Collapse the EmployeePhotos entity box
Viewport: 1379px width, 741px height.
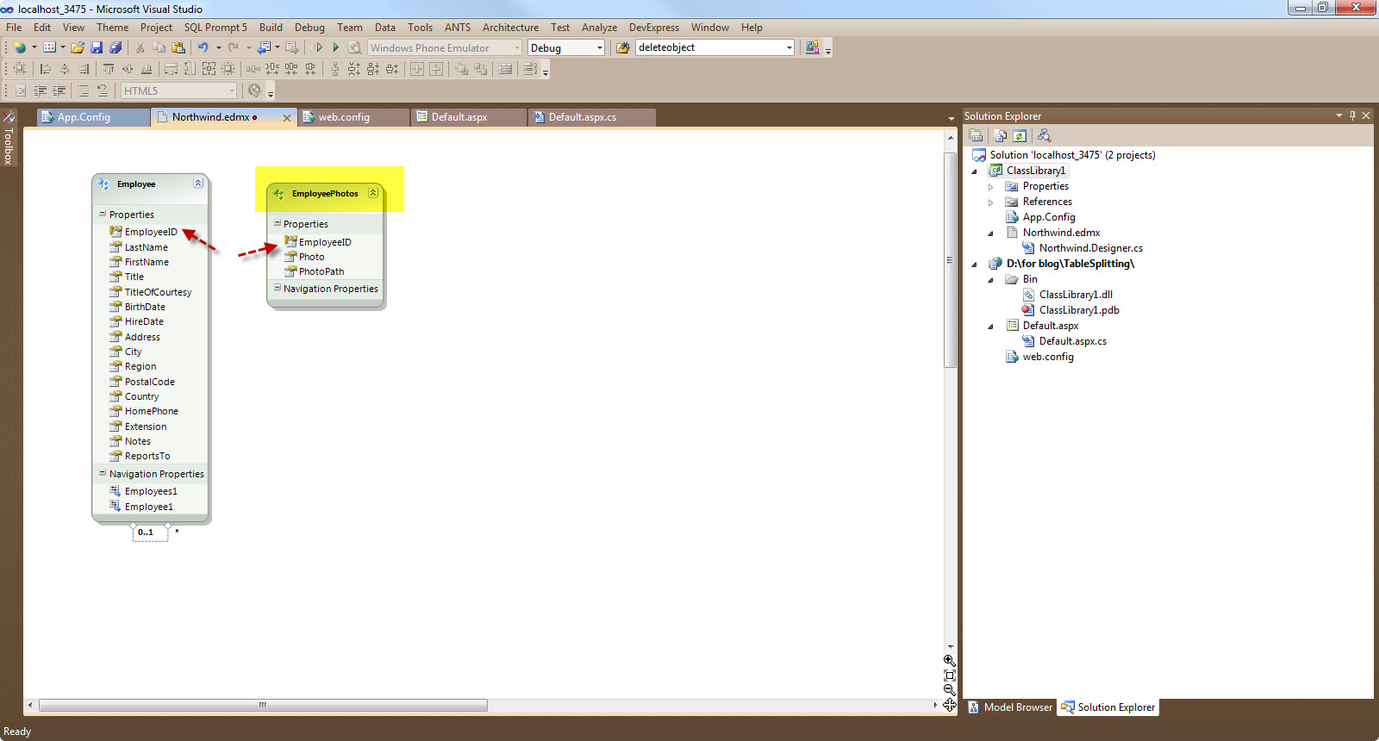tap(373, 193)
